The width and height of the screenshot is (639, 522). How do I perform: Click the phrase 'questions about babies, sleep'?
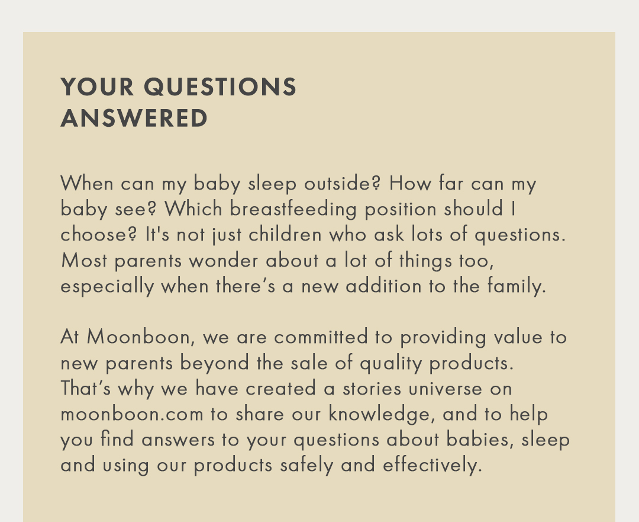pos(431,440)
